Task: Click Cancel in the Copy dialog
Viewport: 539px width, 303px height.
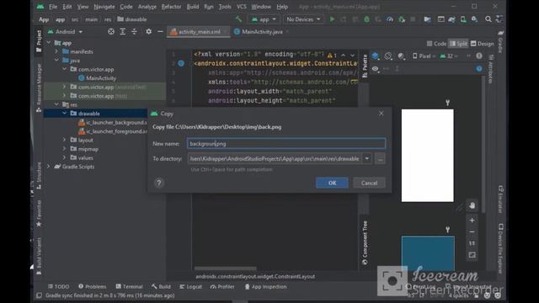Action: 369,183
